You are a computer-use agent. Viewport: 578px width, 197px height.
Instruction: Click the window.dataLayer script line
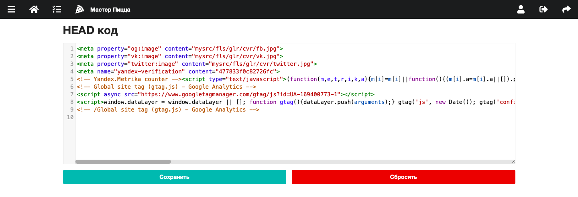(295, 102)
